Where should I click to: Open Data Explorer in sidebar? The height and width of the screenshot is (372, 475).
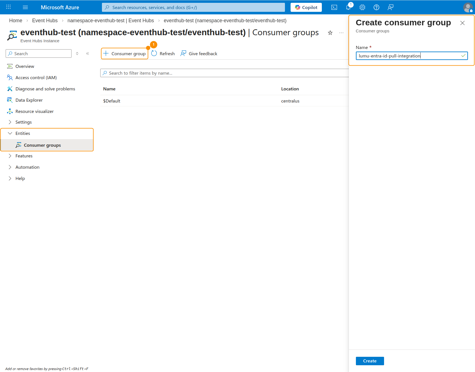29,100
